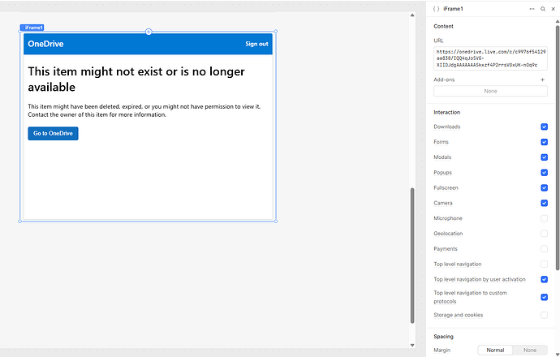
Task: Set Margin to None
Action: (530, 350)
